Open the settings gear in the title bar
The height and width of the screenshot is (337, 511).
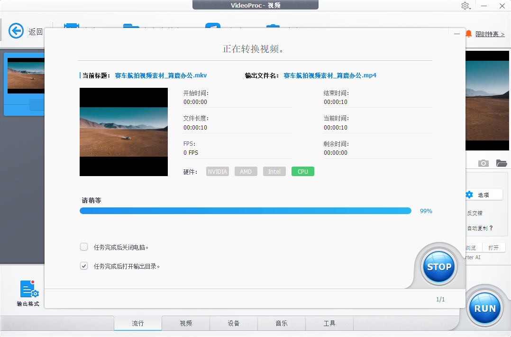click(x=465, y=6)
